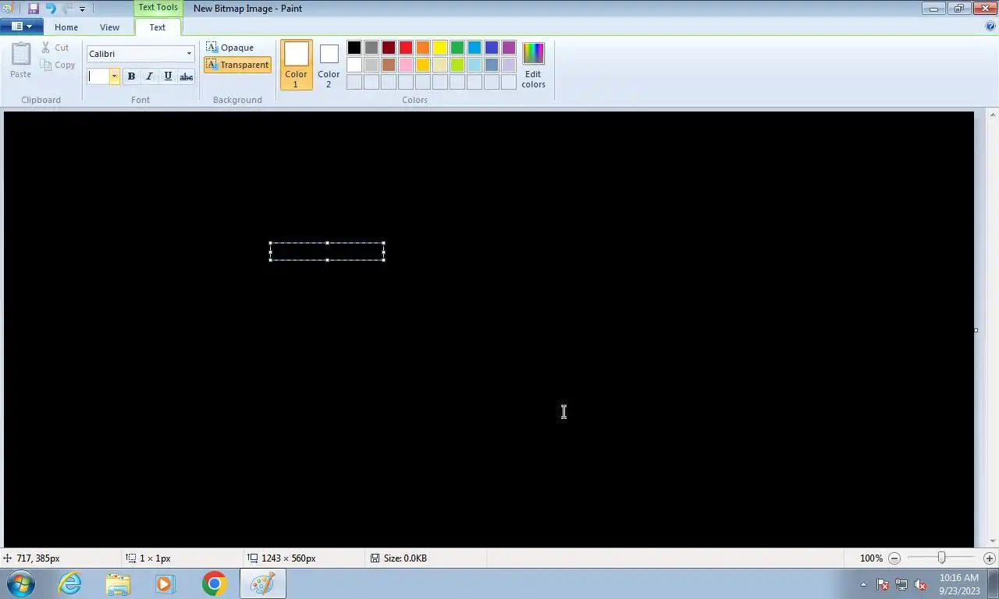Pick the yellow color swatch
The image size is (999, 599).
point(440,48)
